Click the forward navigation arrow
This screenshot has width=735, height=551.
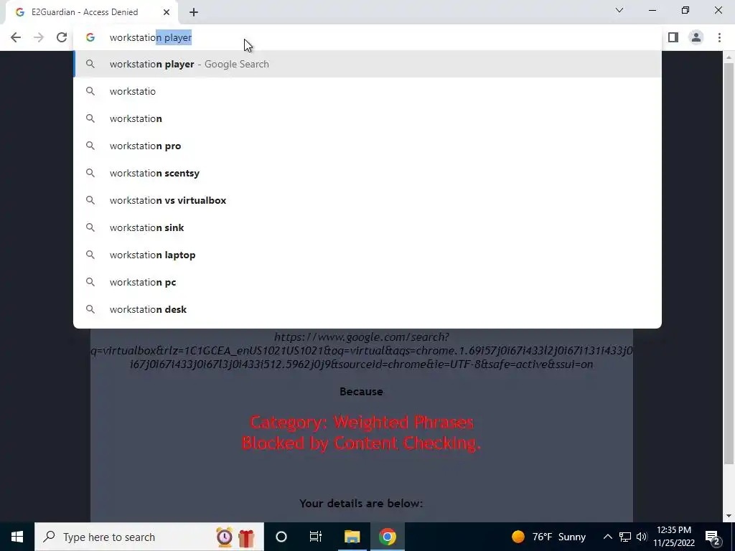39,37
